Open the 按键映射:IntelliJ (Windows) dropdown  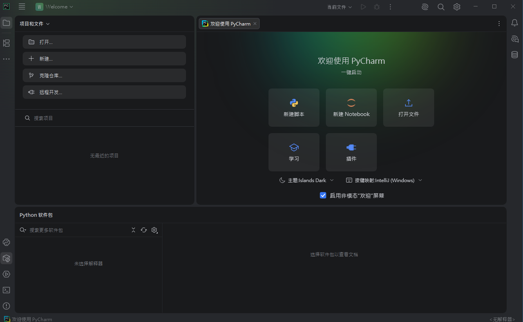384,180
